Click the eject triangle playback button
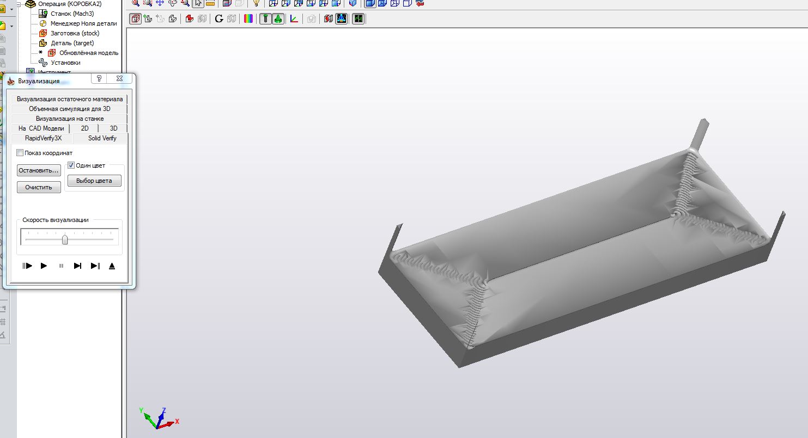Viewport: 808px width, 438px height. pyautogui.click(x=112, y=266)
